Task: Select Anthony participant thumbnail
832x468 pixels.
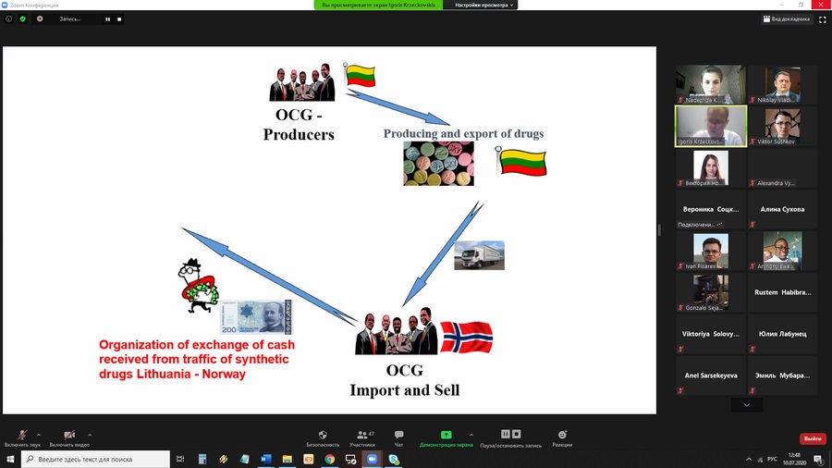Action: click(783, 251)
